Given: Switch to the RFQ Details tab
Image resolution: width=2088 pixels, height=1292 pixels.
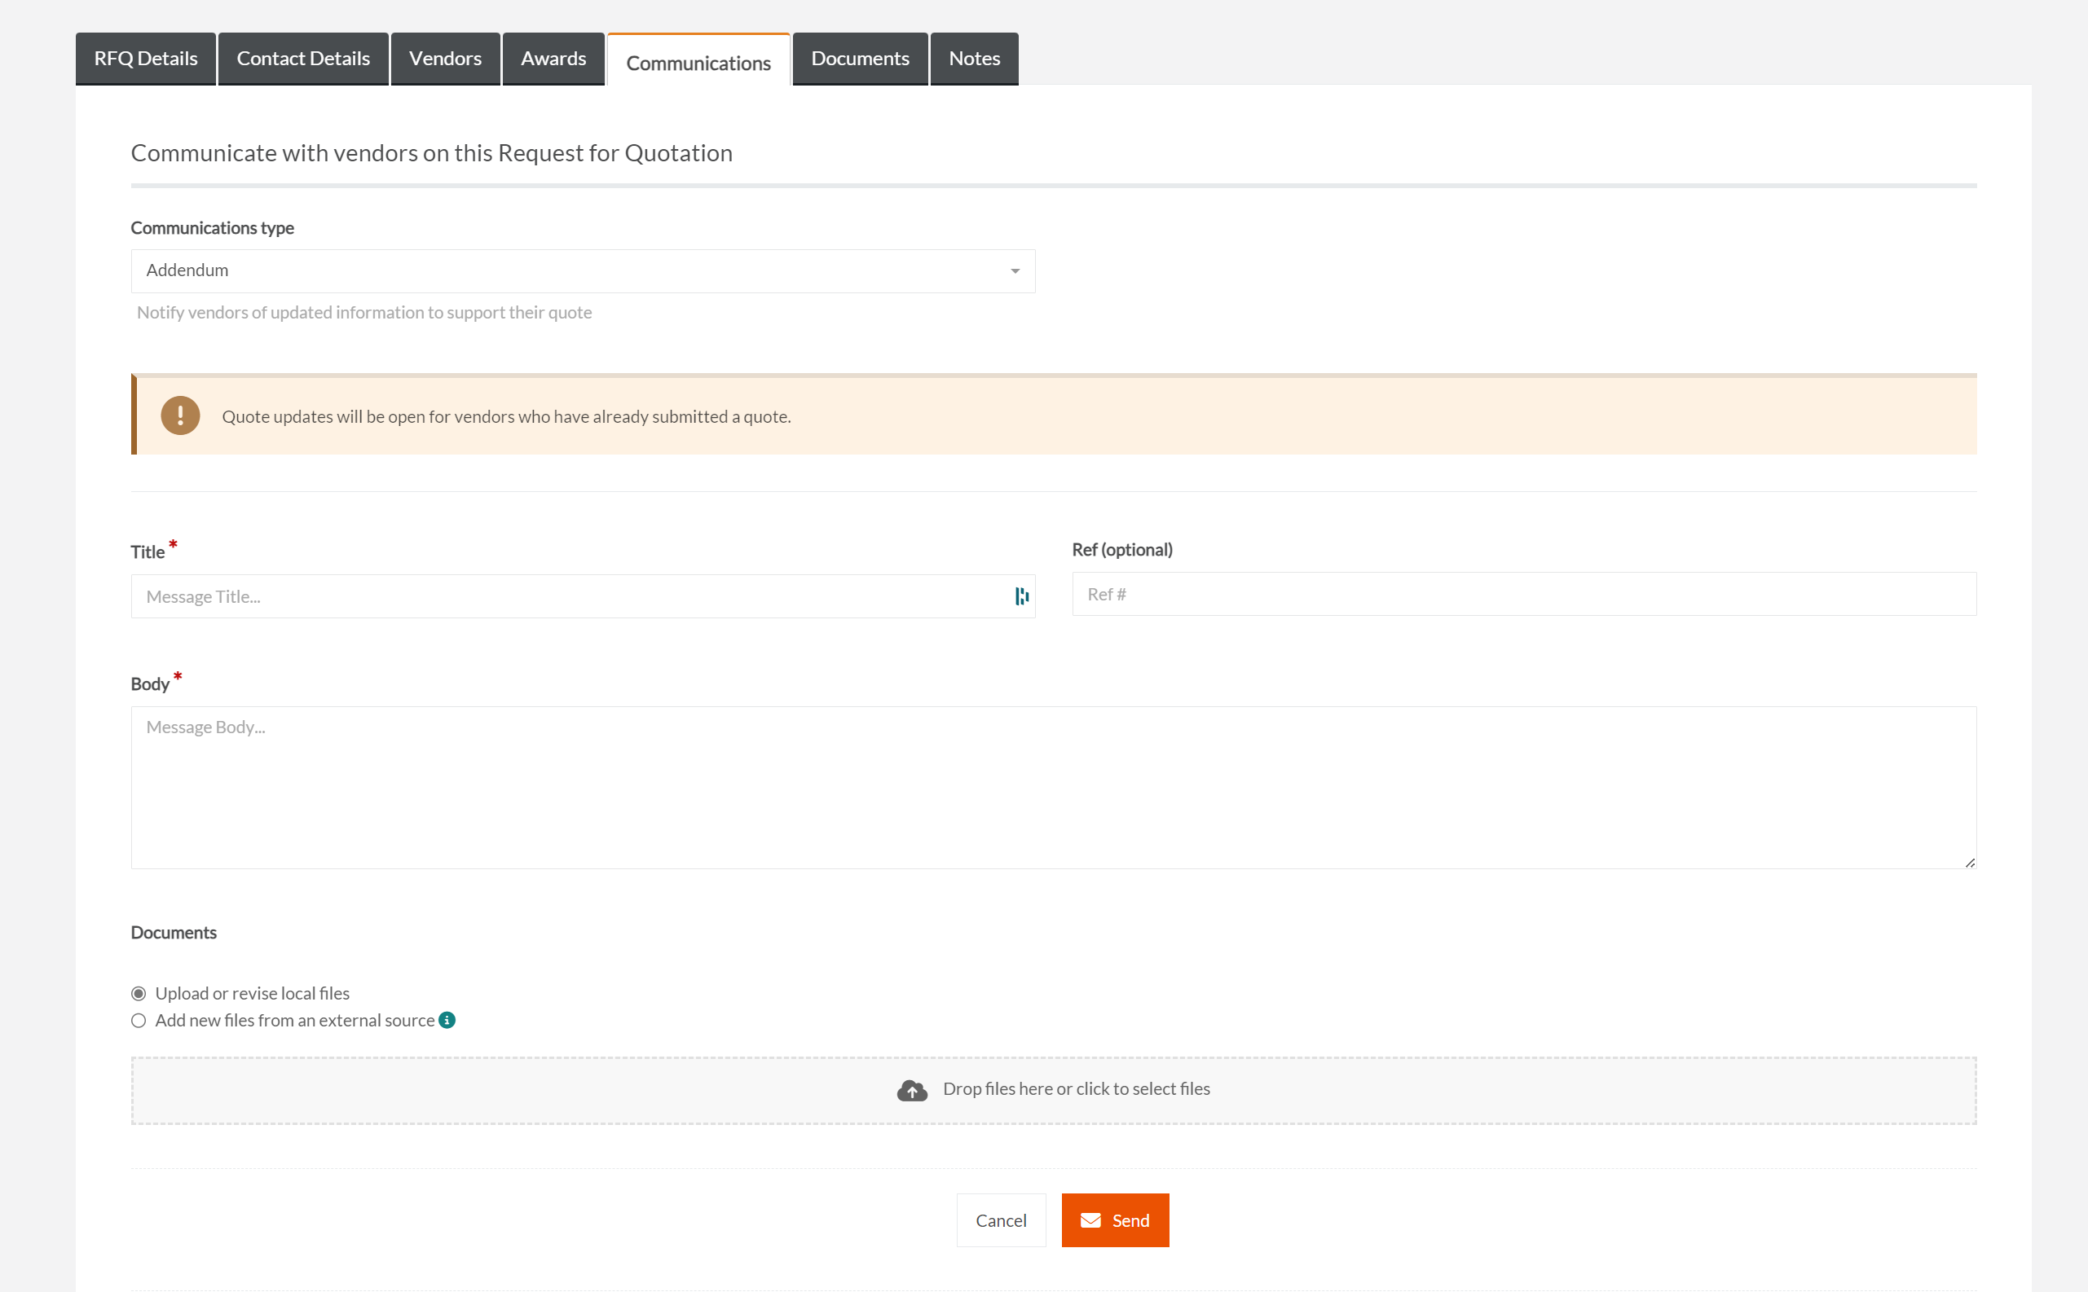Looking at the screenshot, I should [145, 58].
